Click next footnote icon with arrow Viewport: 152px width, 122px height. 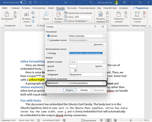click(x=34, y=17)
